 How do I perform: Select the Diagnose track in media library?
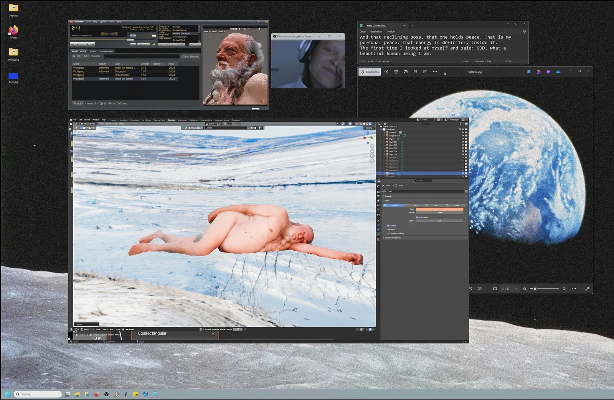[x=120, y=71]
